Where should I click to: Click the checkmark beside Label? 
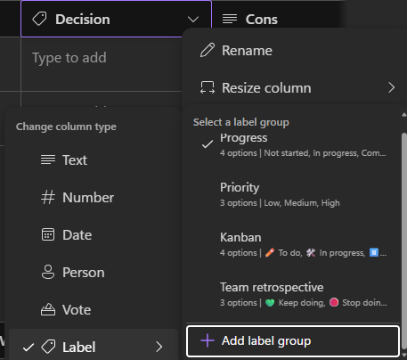tap(28, 348)
